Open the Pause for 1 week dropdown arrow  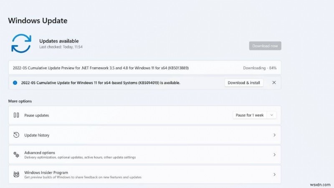click(x=272, y=115)
